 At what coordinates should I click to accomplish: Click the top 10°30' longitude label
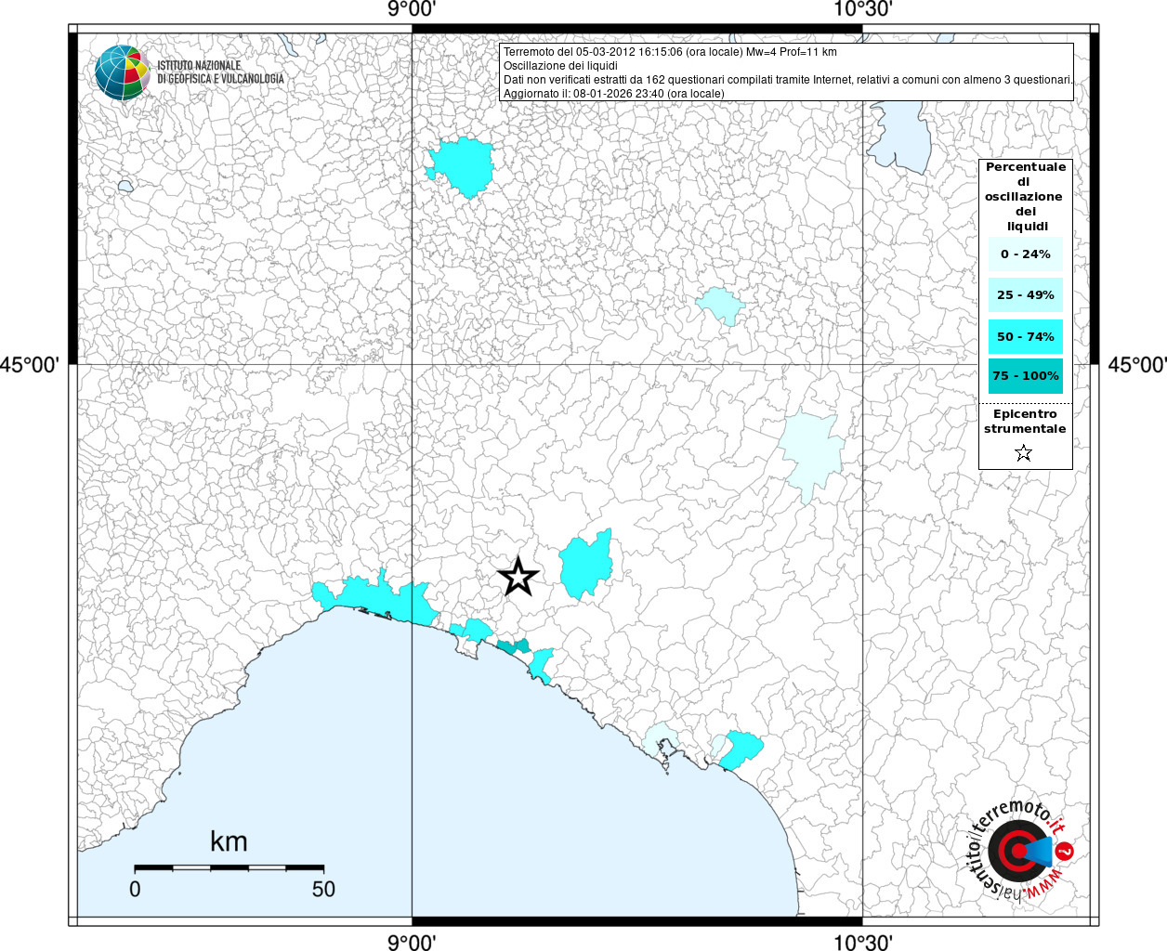[862, 10]
